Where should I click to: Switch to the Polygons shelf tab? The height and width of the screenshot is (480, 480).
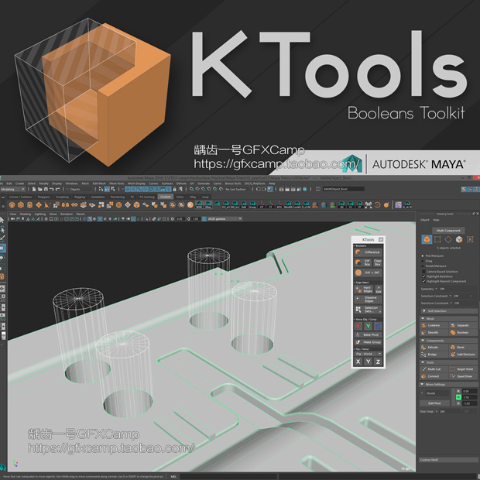[x=44, y=197]
